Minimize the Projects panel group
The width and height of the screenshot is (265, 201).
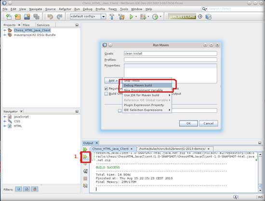click(77, 25)
